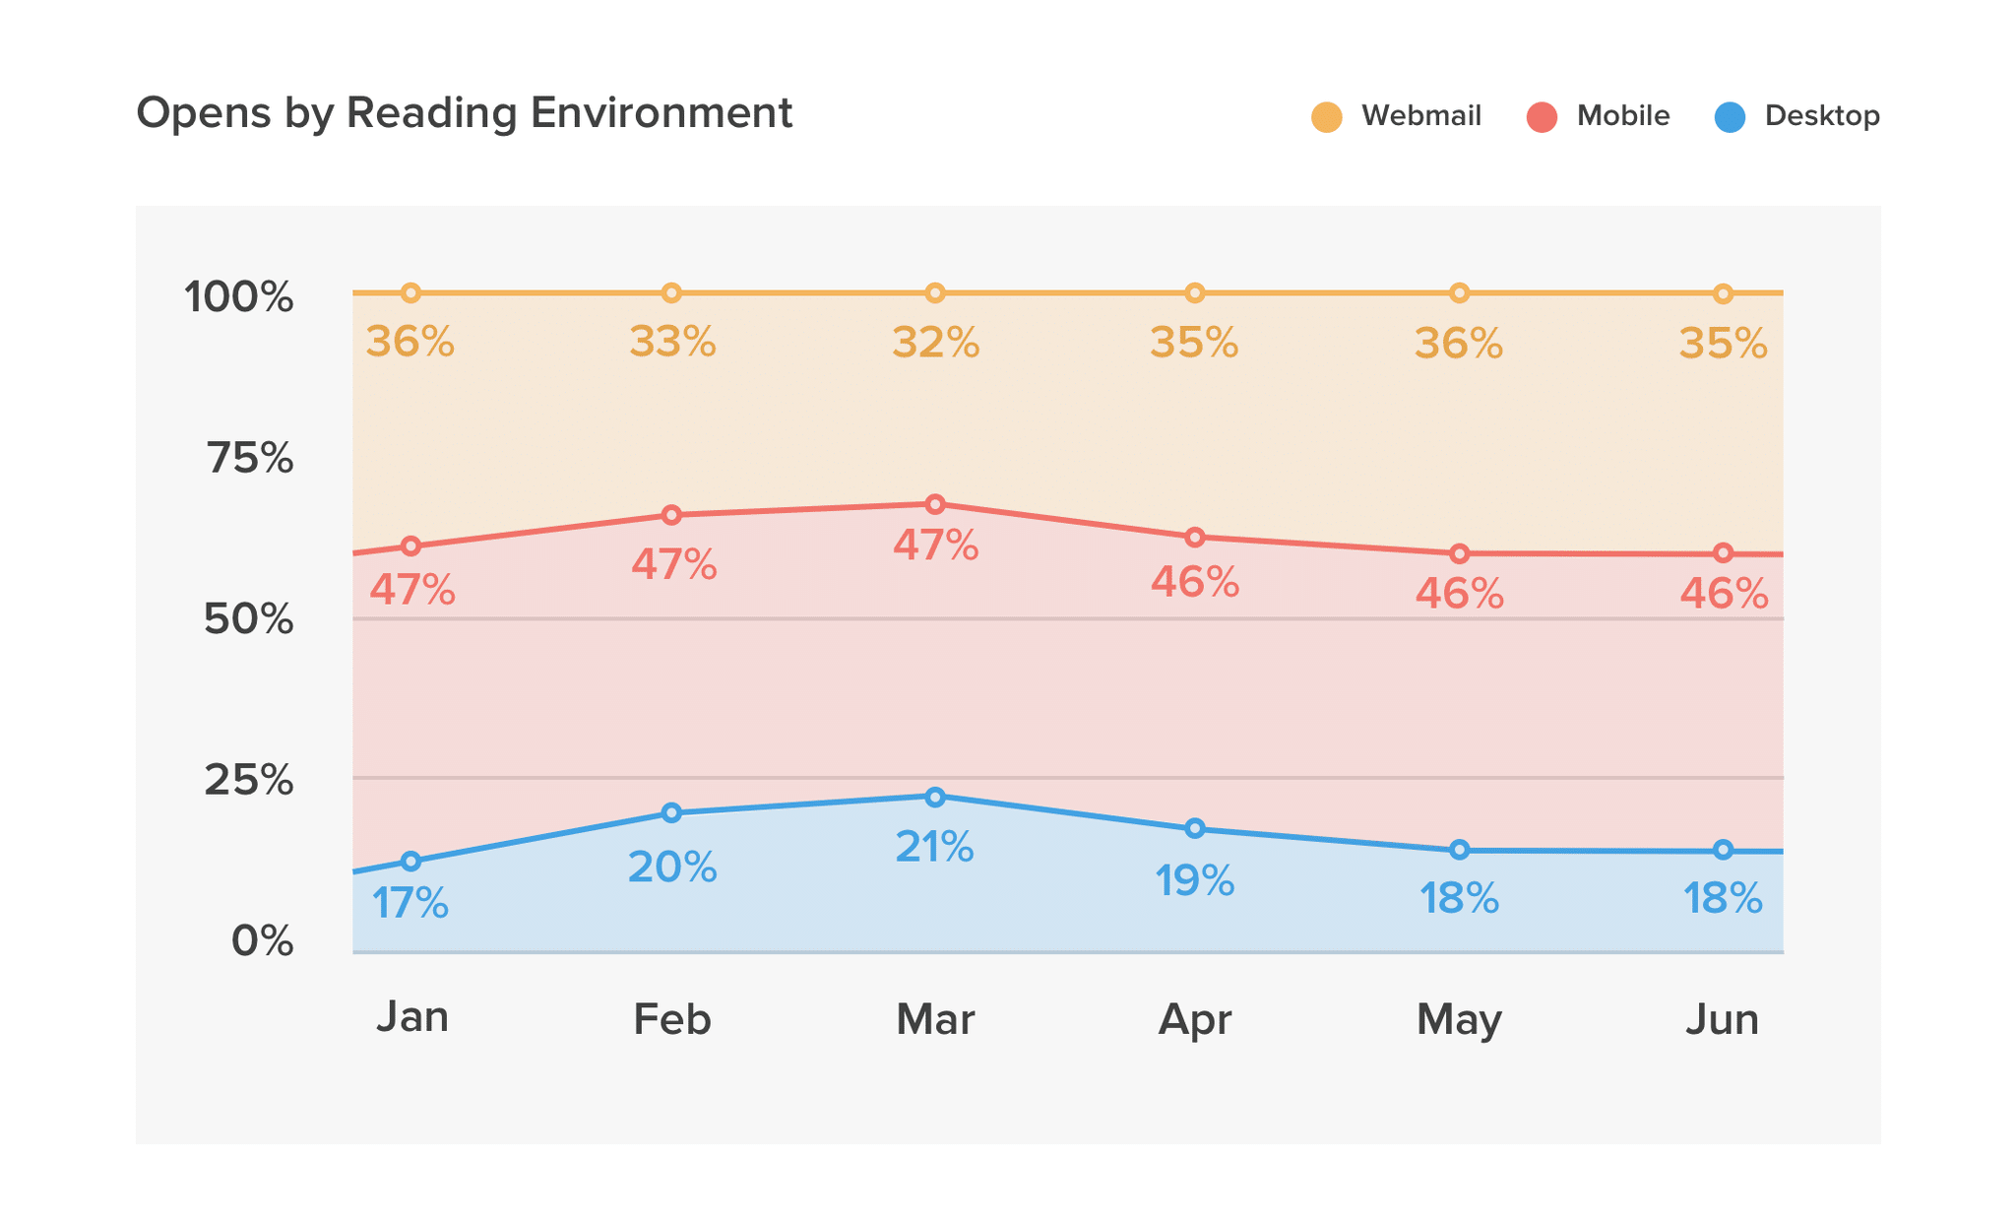Toggle the Webmail series legend label

tap(1420, 116)
